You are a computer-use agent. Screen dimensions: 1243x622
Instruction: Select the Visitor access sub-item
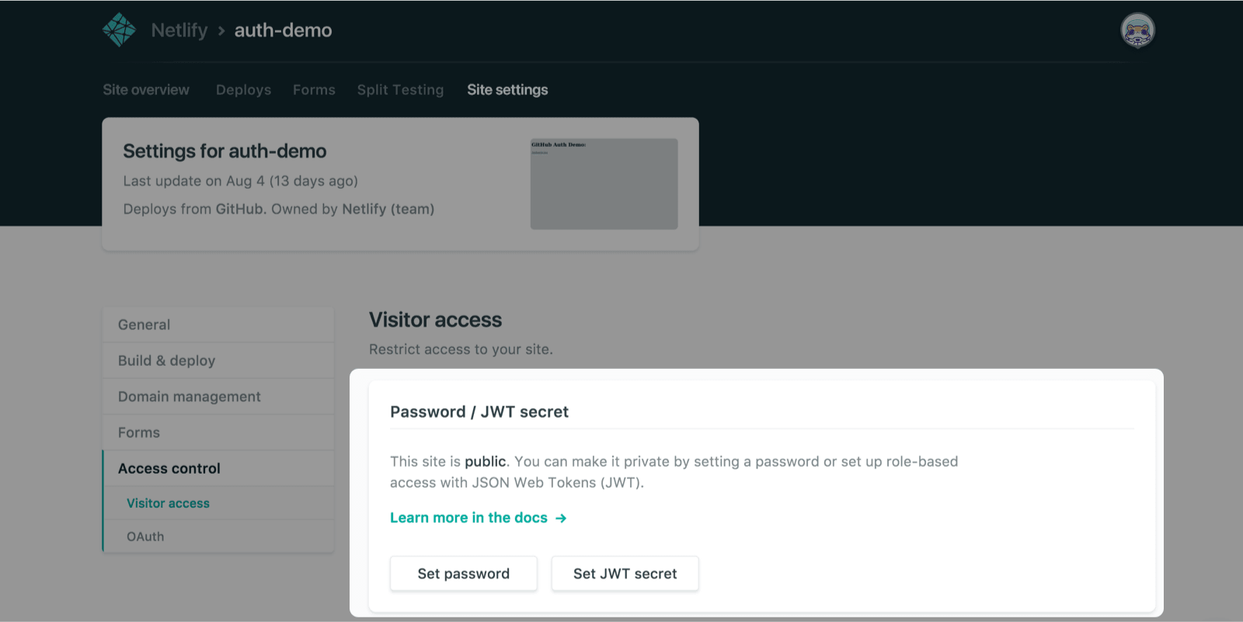pyautogui.click(x=168, y=503)
